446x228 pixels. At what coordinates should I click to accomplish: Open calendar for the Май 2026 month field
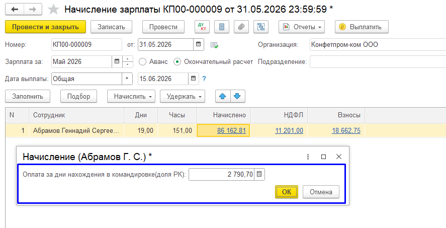point(117,61)
